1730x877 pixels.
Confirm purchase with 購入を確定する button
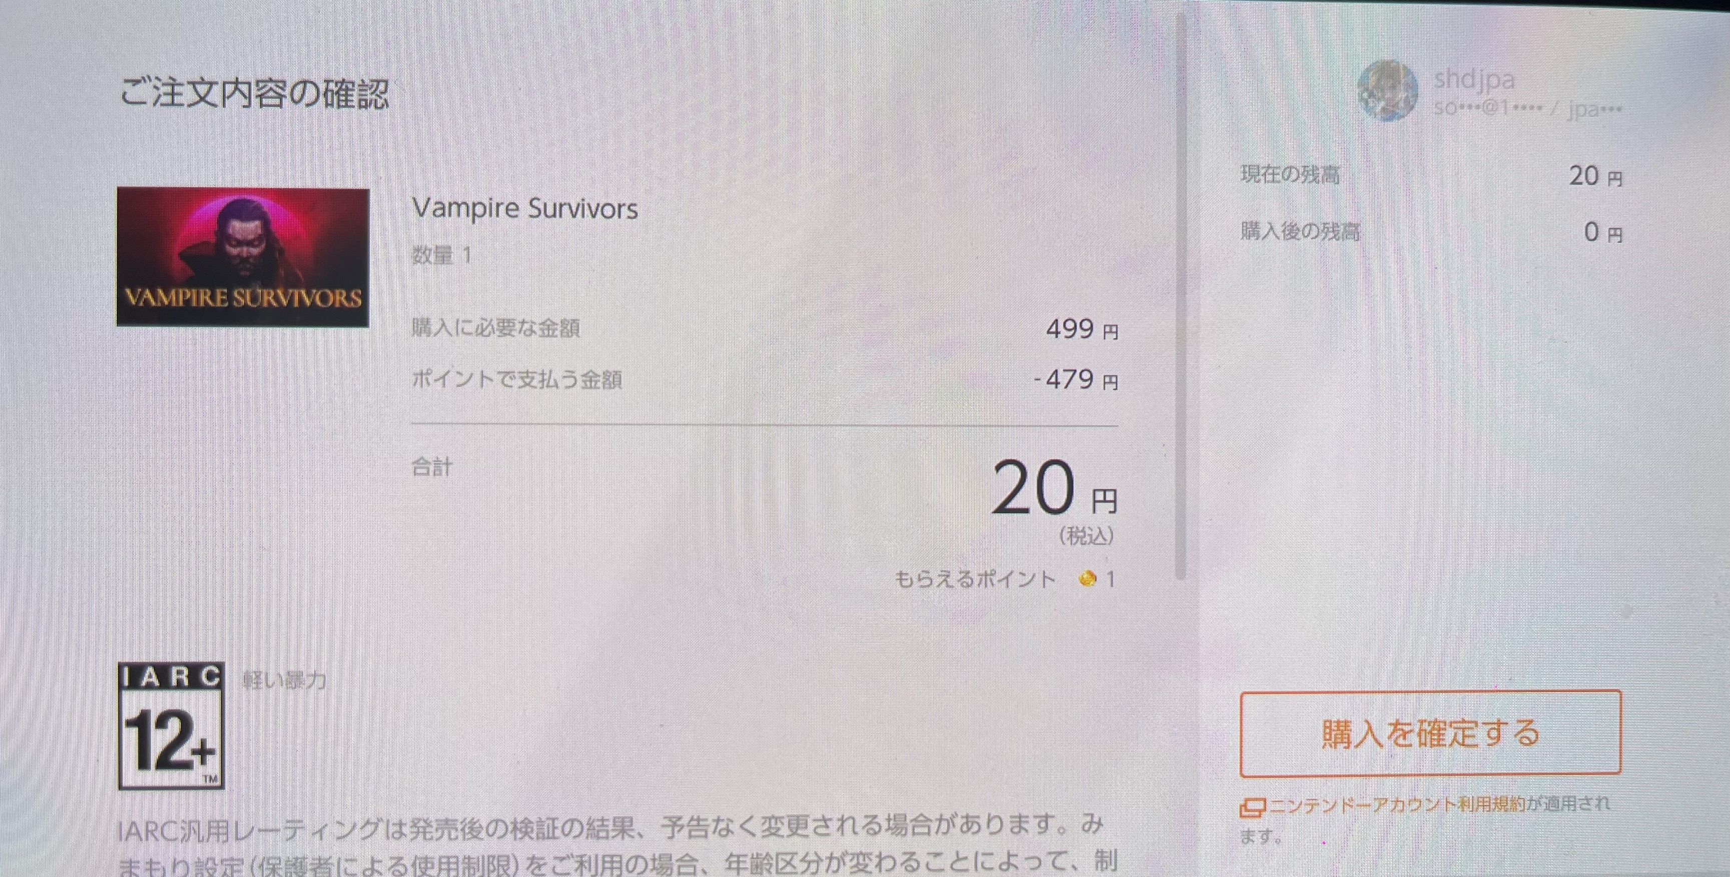click(x=1430, y=733)
